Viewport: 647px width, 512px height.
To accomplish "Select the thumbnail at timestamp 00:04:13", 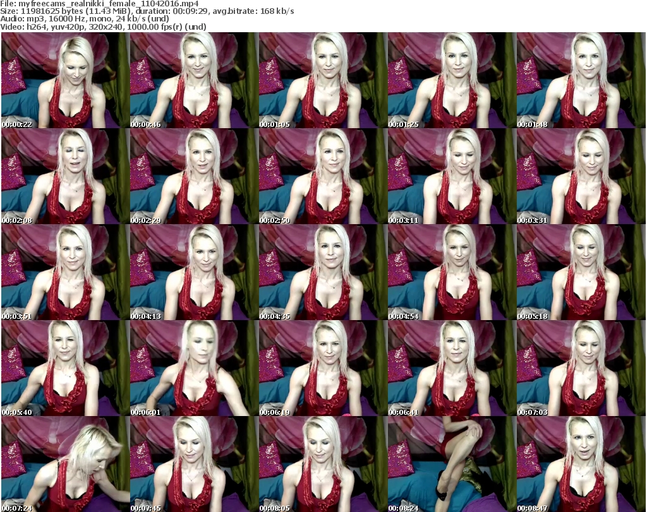I will click(x=194, y=272).
